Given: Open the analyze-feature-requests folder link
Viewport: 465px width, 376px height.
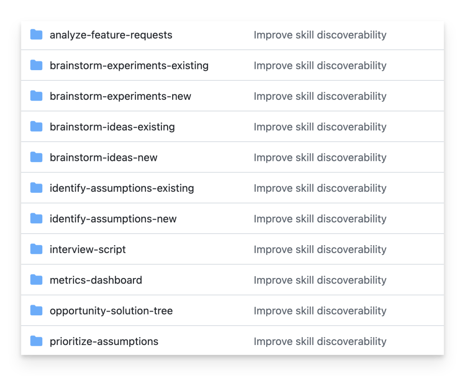Looking at the screenshot, I should [111, 35].
